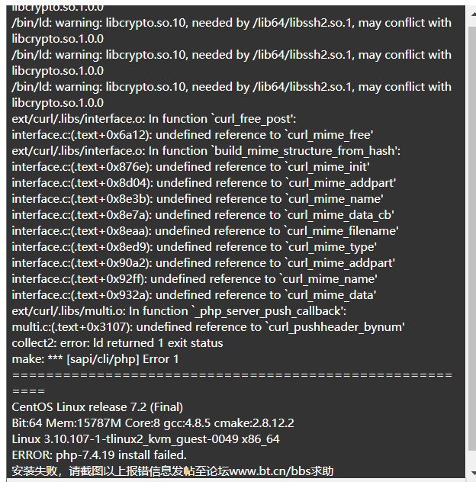Click the curl_mime_filename undefined reference line
The width and height of the screenshot is (476, 485).
(x=205, y=231)
